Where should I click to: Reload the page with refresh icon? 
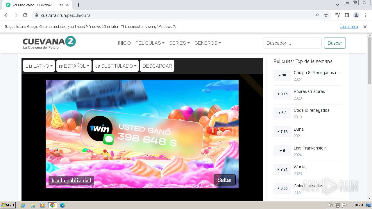pyautogui.click(x=25, y=15)
